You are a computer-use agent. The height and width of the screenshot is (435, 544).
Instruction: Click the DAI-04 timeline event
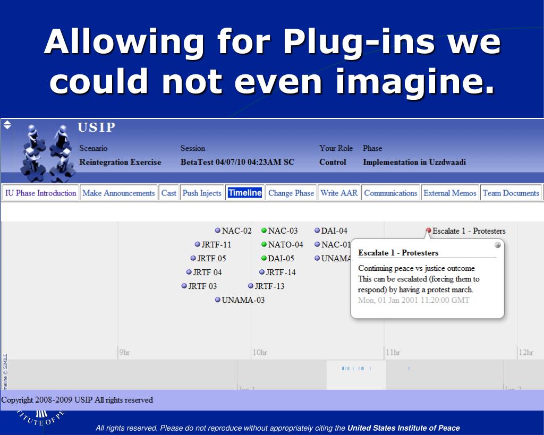[331, 231]
